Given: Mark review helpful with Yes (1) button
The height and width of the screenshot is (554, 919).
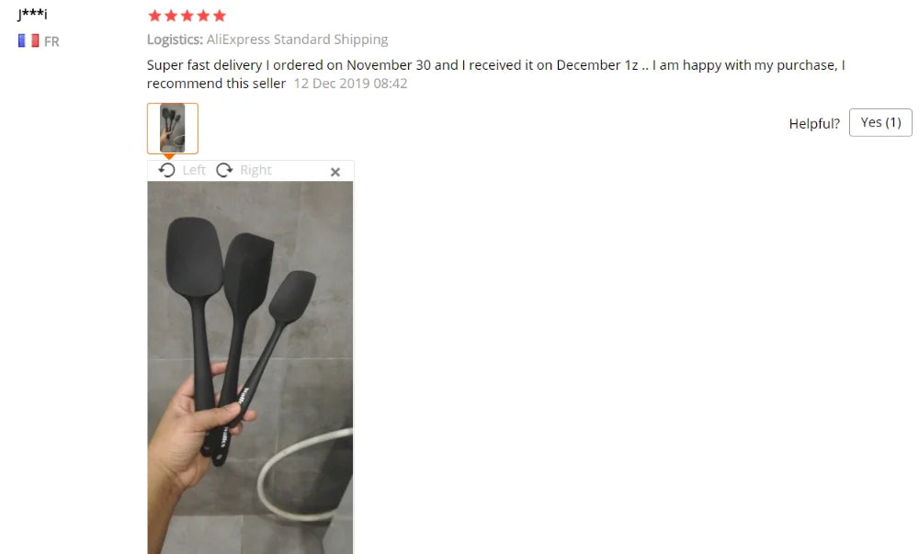Looking at the screenshot, I should (x=880, y=122).
